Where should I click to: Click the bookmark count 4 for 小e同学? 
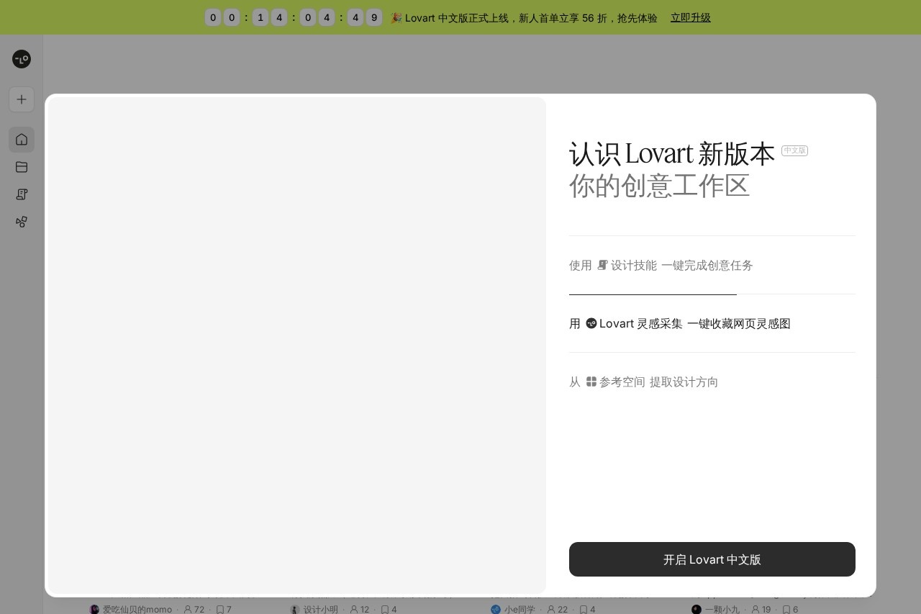coord(588,610)
